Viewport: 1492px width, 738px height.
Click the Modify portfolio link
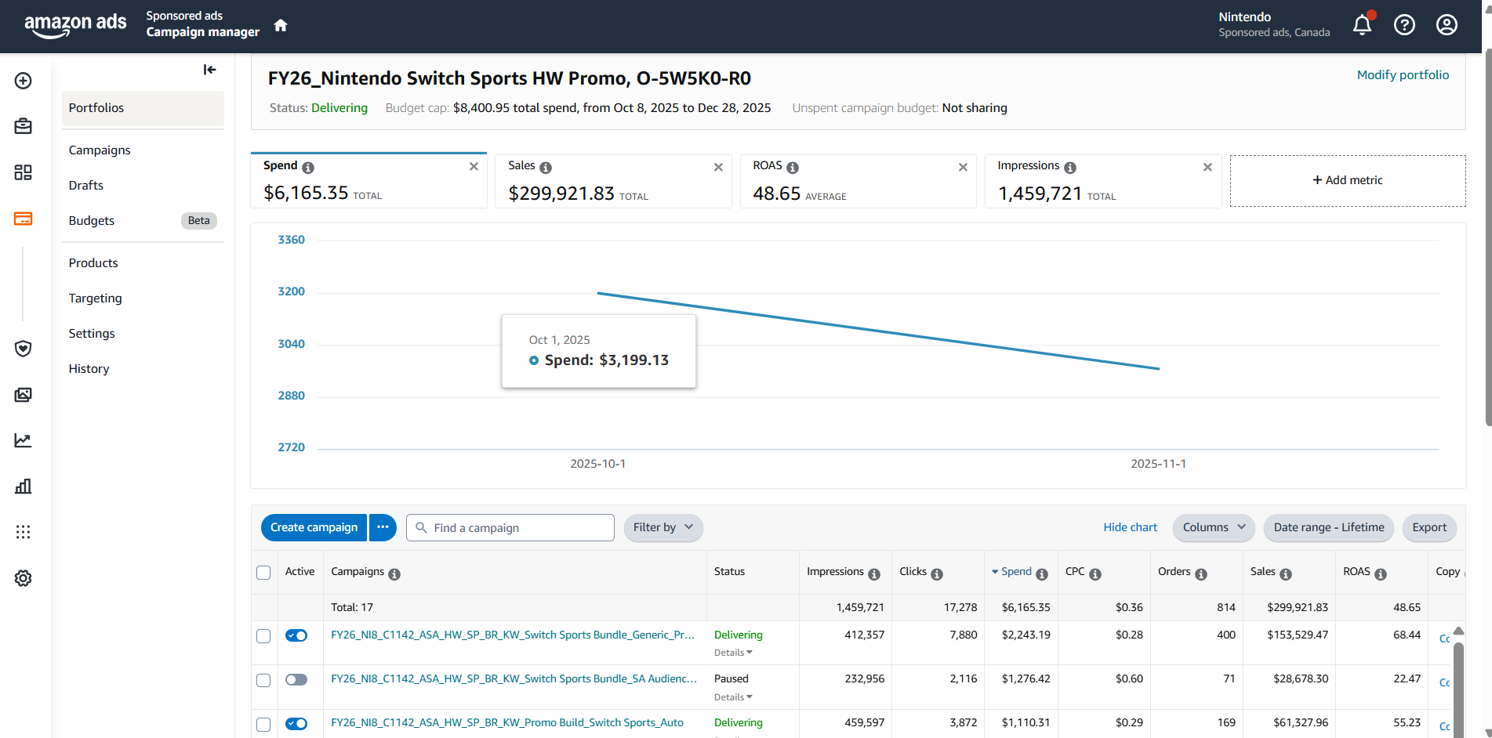pos(1403,75)
